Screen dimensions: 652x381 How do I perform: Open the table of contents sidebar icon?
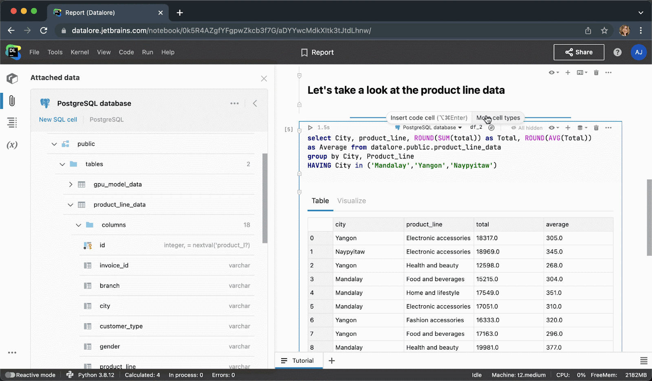click(x=12, y=123)
